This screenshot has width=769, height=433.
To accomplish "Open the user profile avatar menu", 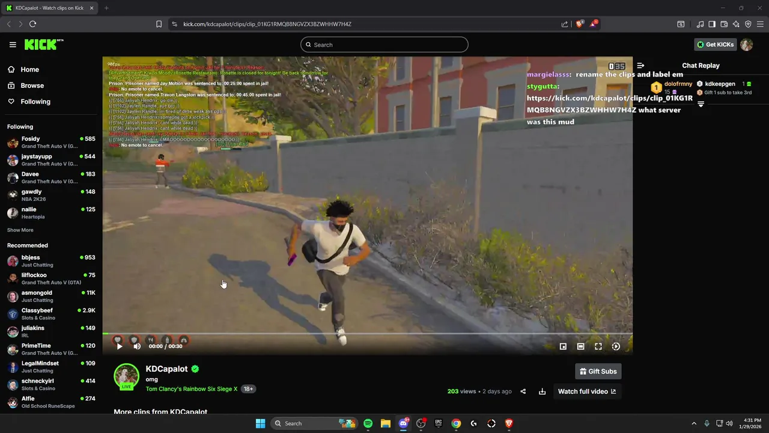I will (746, 45).
